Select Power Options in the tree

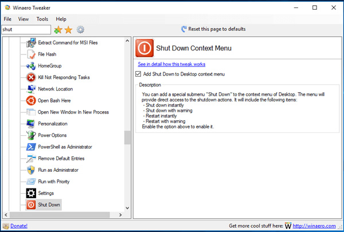(x=52, y=135)
